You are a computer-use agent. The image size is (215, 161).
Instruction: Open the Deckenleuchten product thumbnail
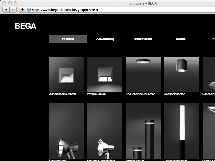pyautogui.click(x=182, y=75)
